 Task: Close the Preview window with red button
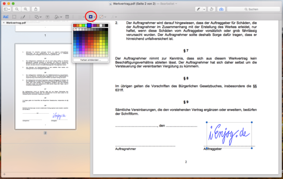pos(4,3)
